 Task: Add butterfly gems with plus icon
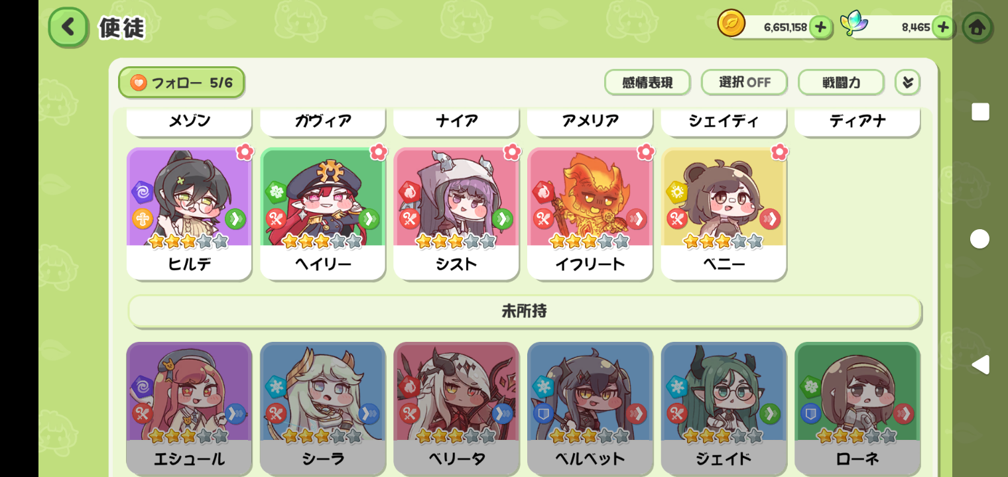click(943, 27)
